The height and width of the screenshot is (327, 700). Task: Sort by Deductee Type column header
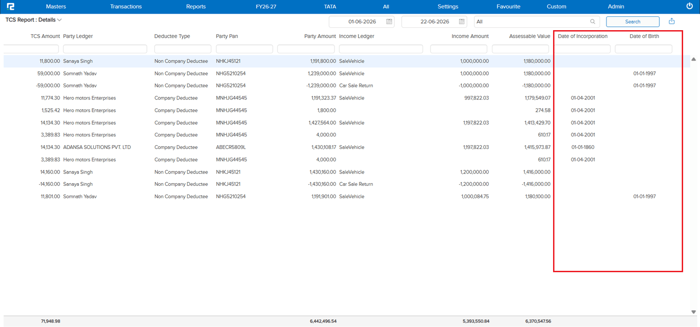tap(172, 36)
